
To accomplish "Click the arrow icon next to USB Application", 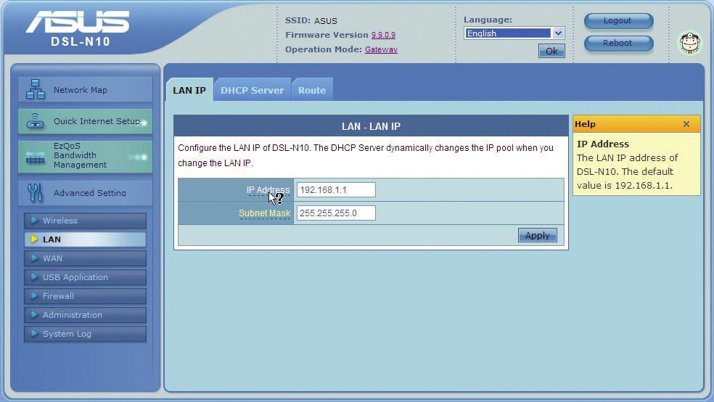I will 34,276.
